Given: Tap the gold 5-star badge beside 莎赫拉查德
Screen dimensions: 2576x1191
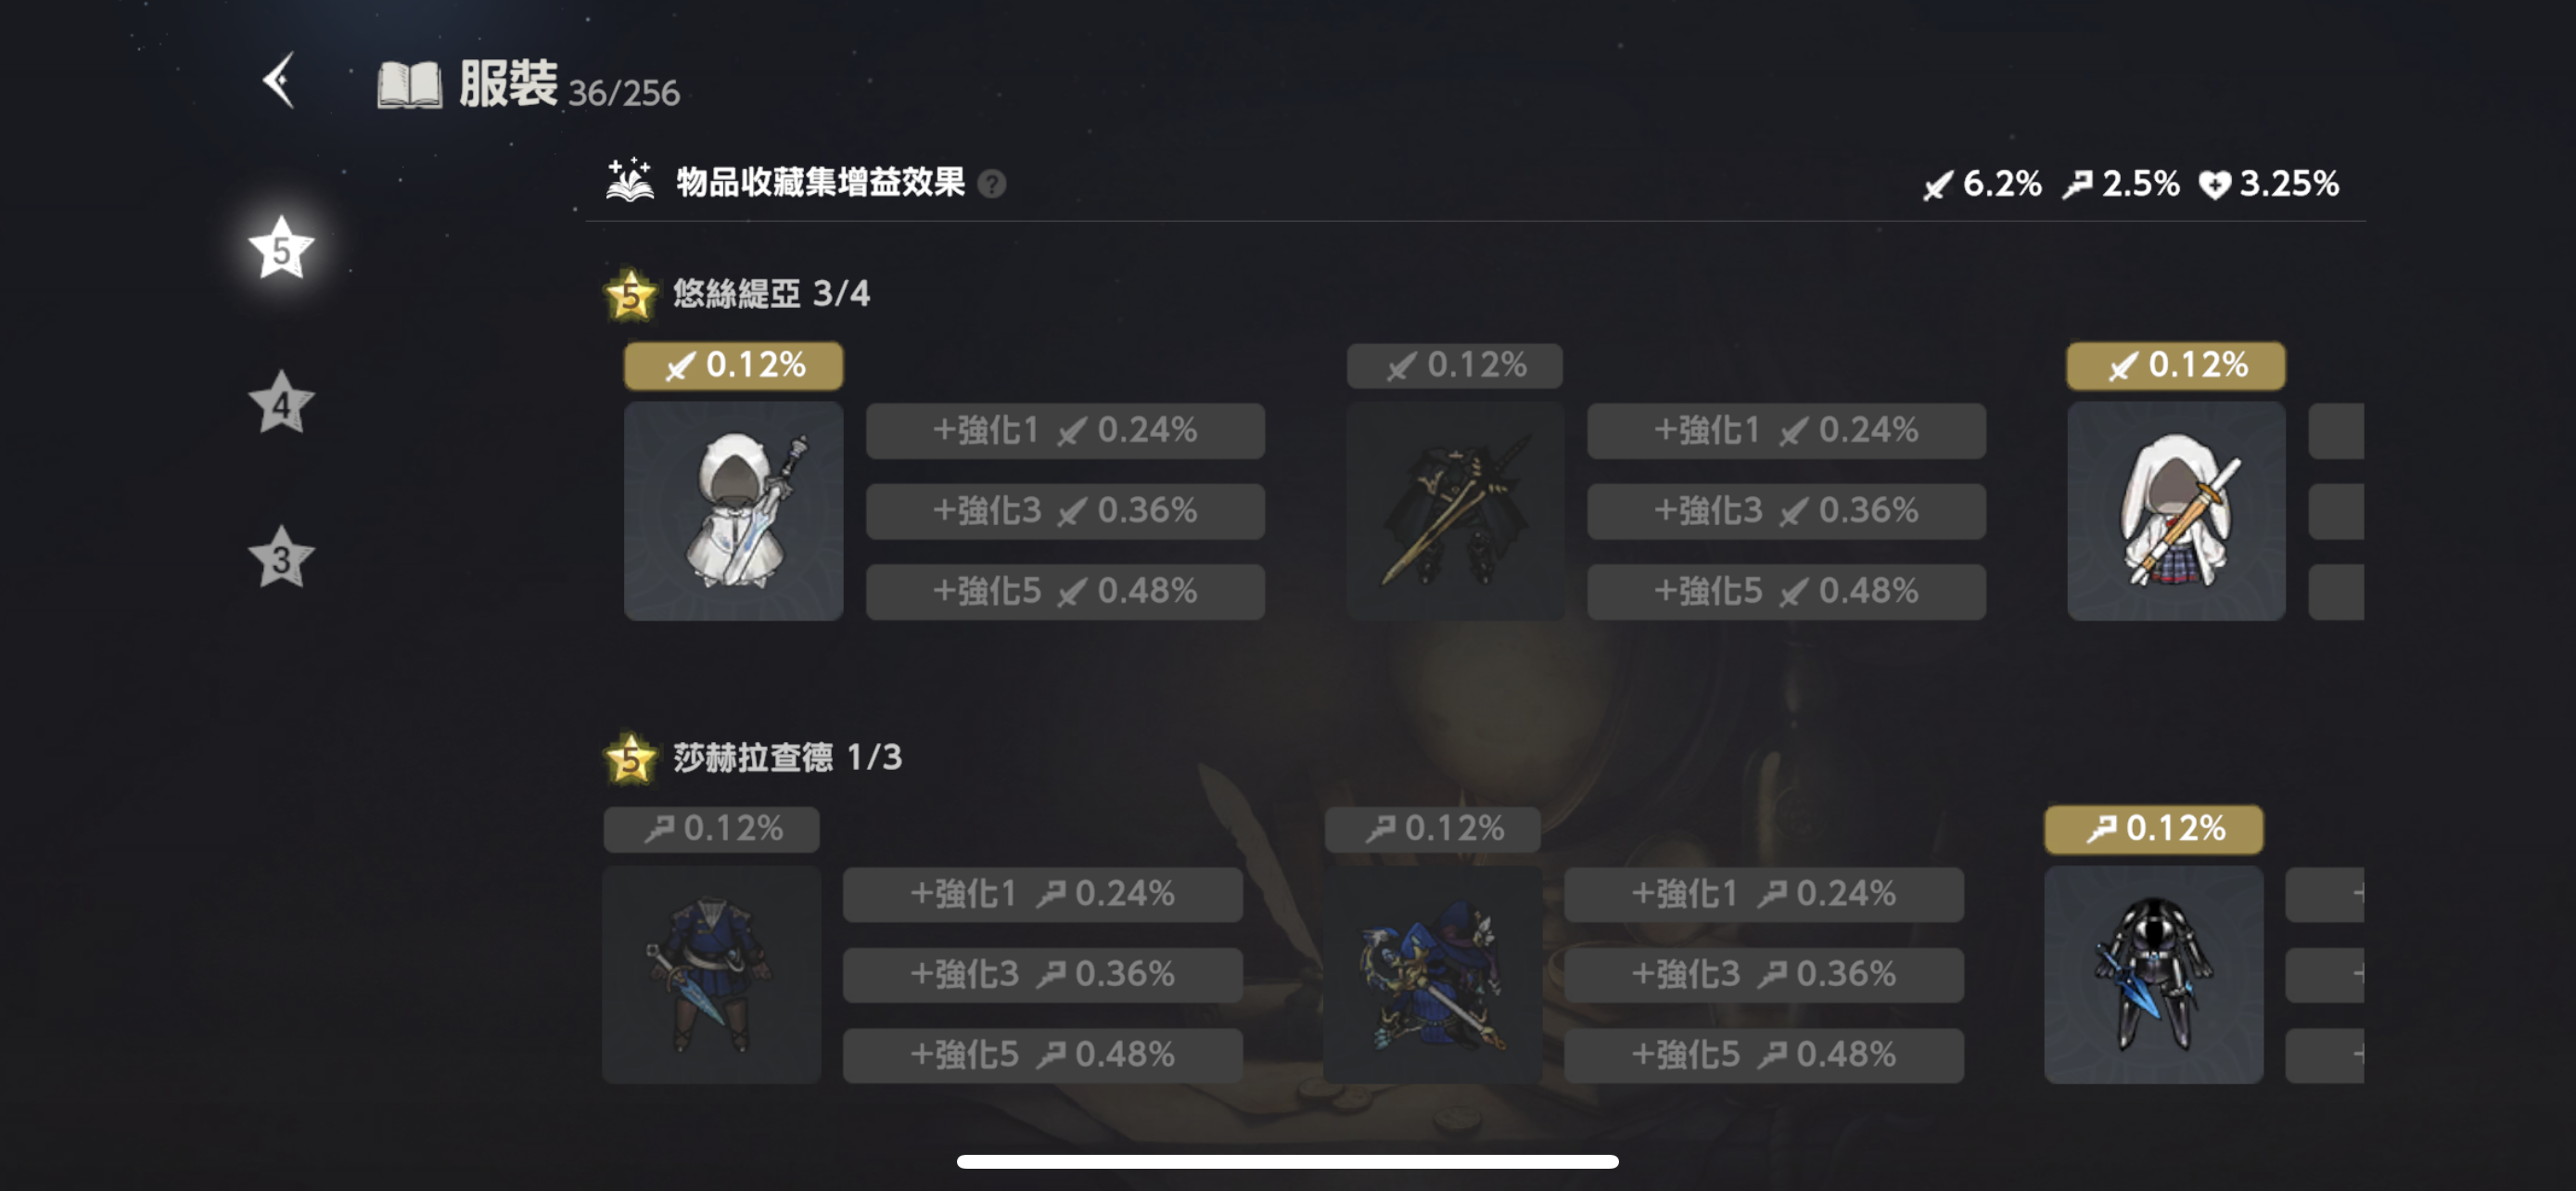Looking at the screenshot, I should [x=630, y=759].
